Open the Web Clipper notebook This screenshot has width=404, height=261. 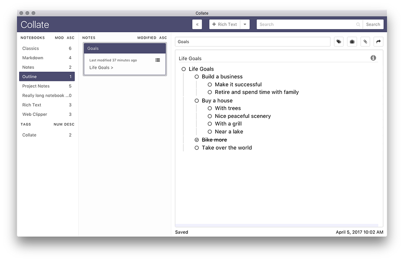(x=47, y=114)
